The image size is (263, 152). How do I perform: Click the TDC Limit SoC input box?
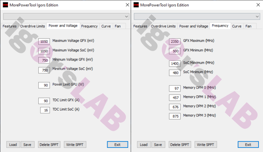pyautogui.click(x=45, y=110)
